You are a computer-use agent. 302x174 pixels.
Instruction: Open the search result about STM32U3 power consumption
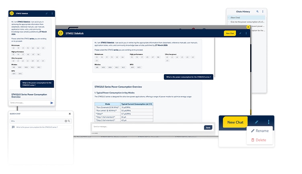37,127
